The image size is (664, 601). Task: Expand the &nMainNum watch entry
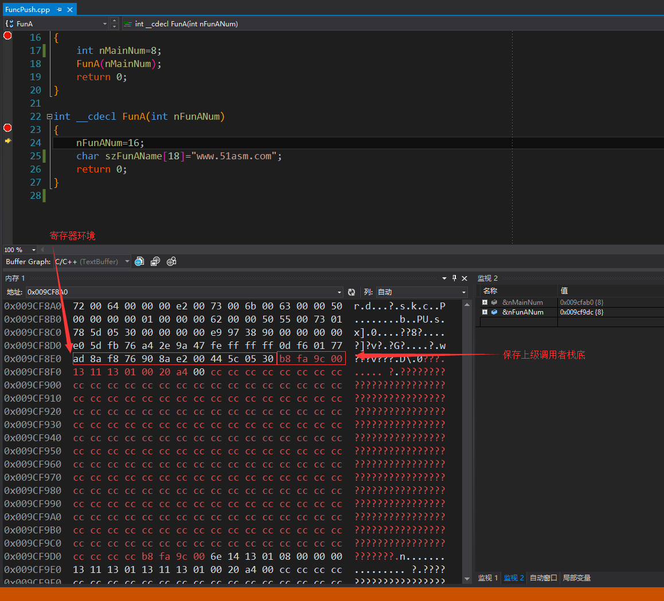485,302
